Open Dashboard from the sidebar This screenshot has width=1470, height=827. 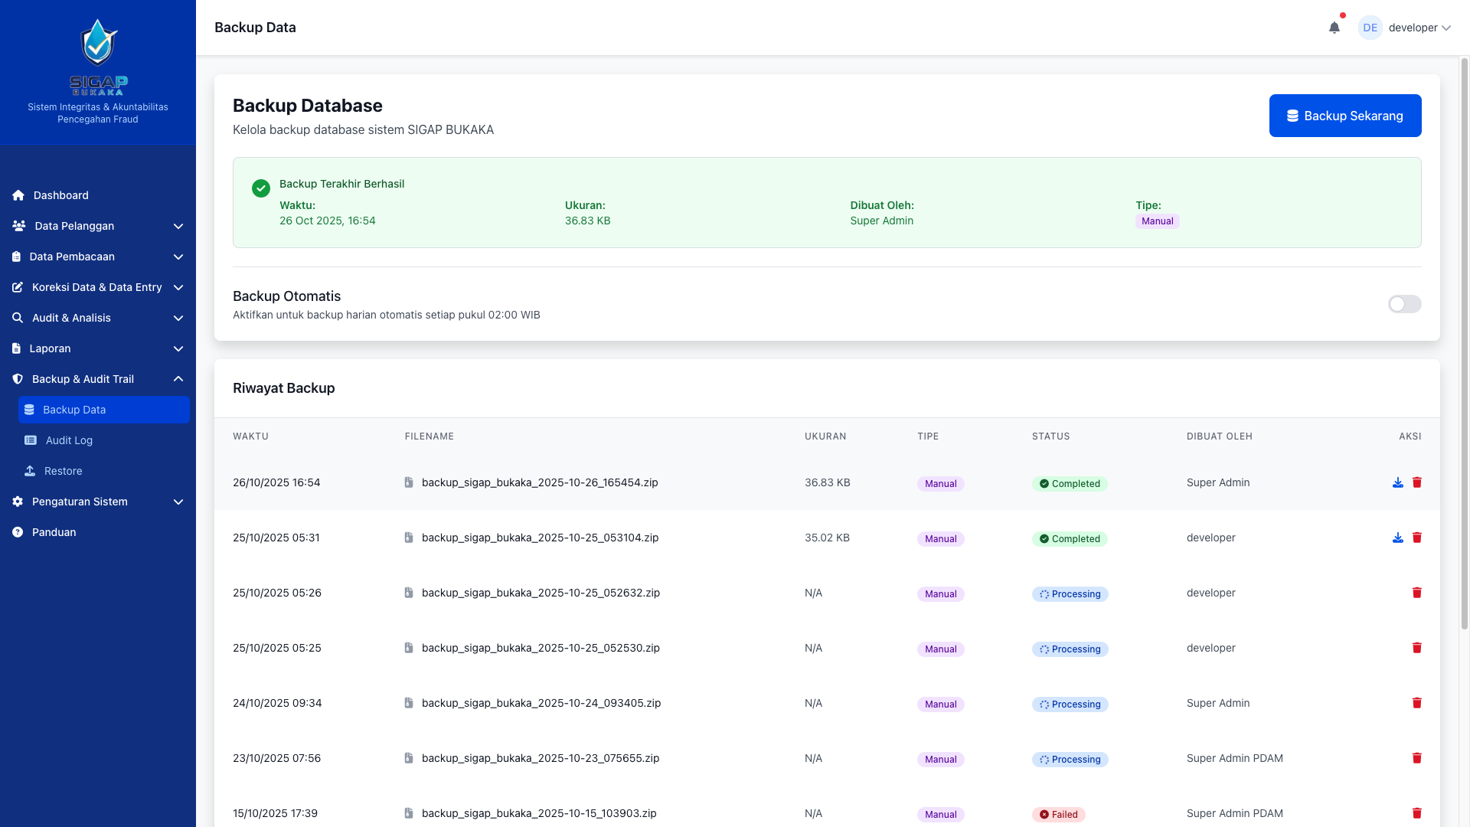point(60,195)
